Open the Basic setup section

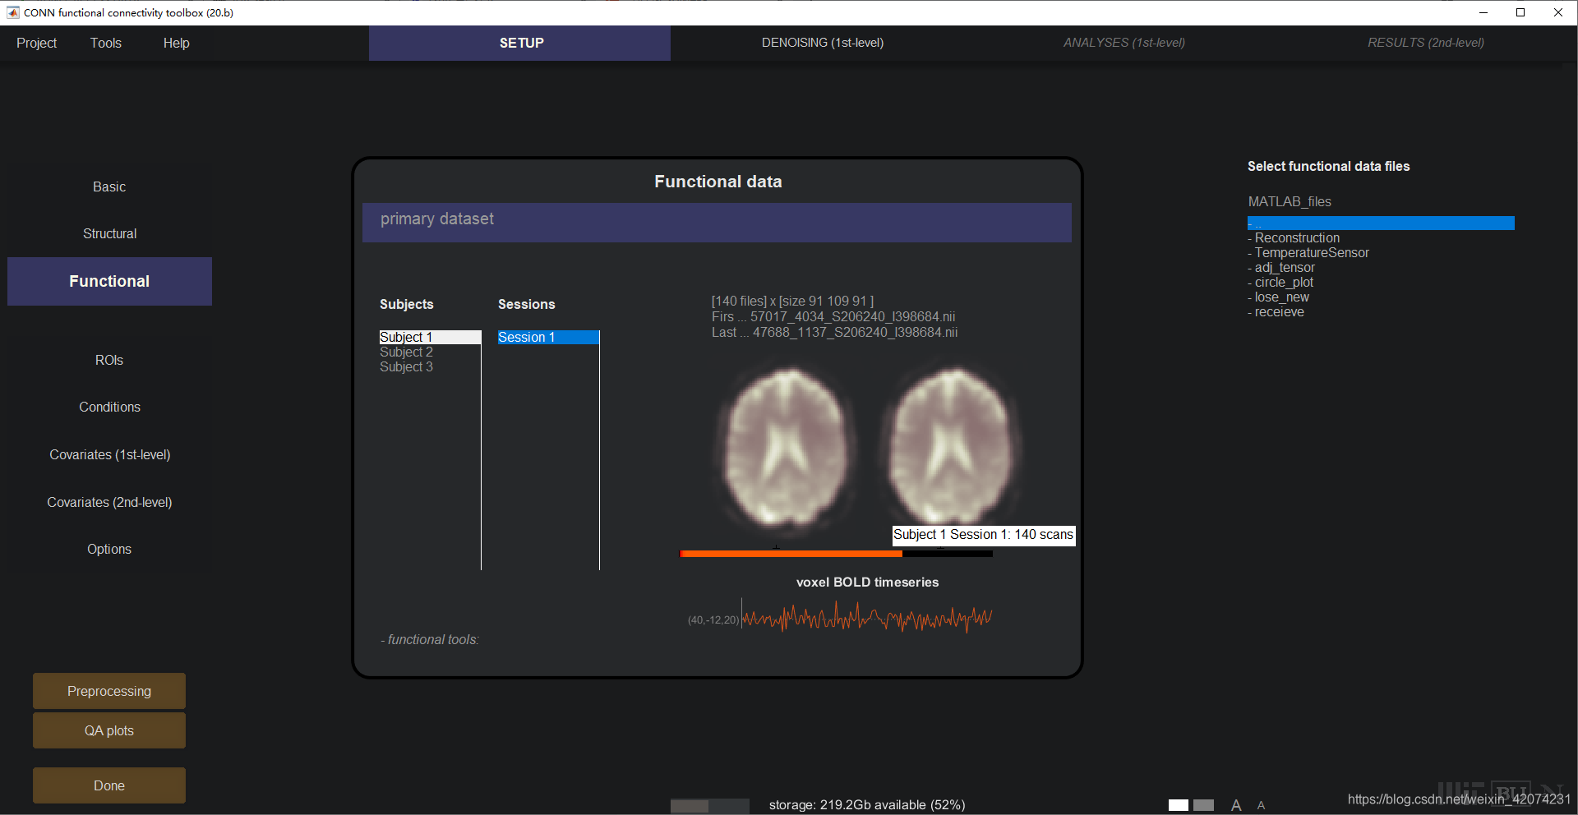coord(109,187)
